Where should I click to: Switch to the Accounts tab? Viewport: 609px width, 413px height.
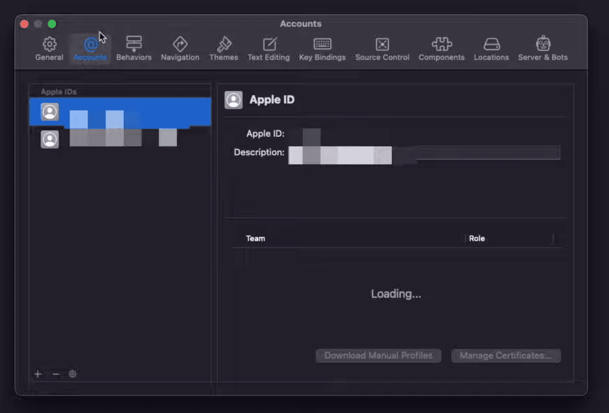click(90, 48)
